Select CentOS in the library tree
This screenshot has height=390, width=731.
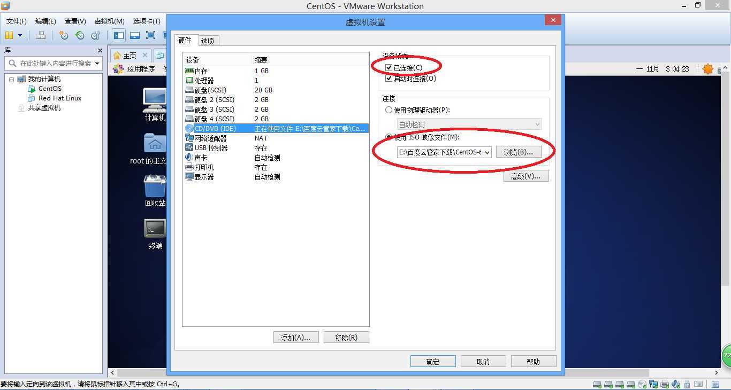point(50,89)
